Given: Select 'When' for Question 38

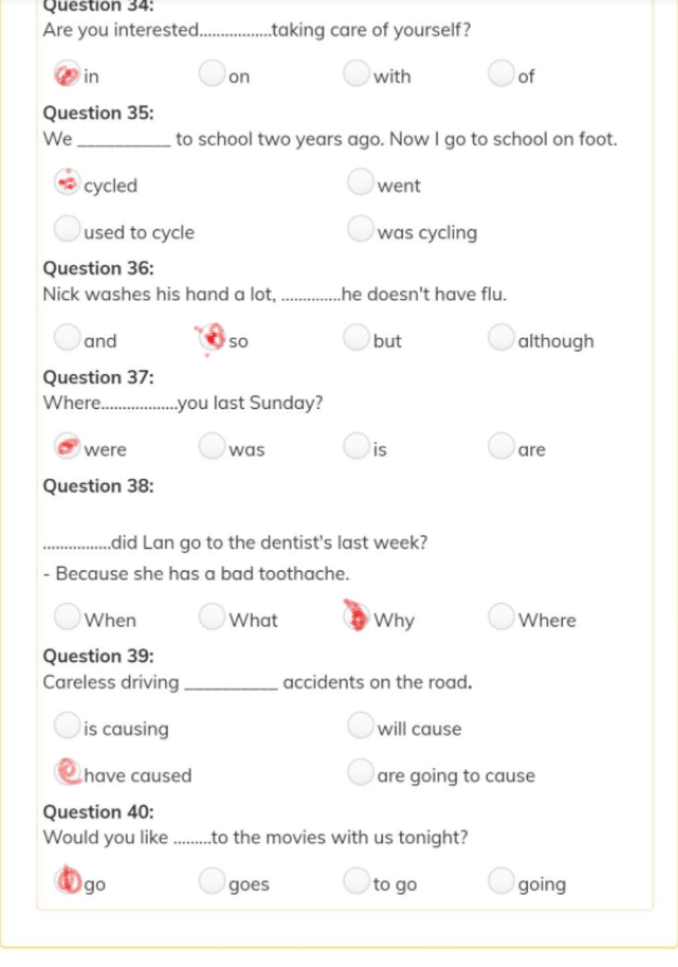Looking at the screenshot, I should 67,617.
